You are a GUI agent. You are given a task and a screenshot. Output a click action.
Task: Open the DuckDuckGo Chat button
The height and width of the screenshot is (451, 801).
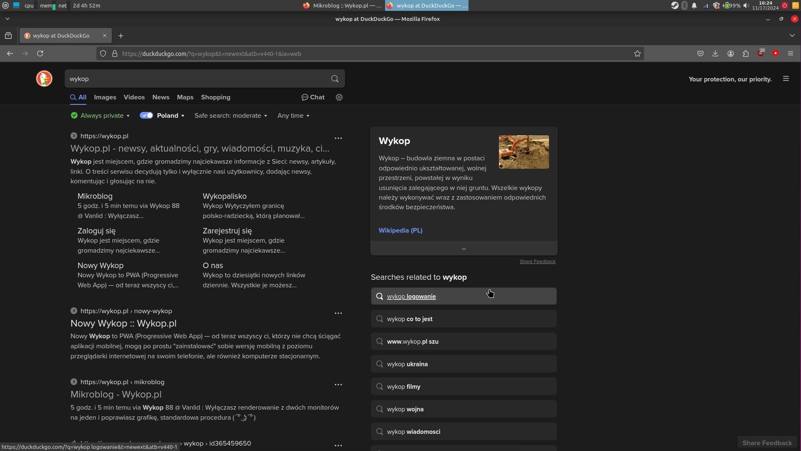click(313, 97)
